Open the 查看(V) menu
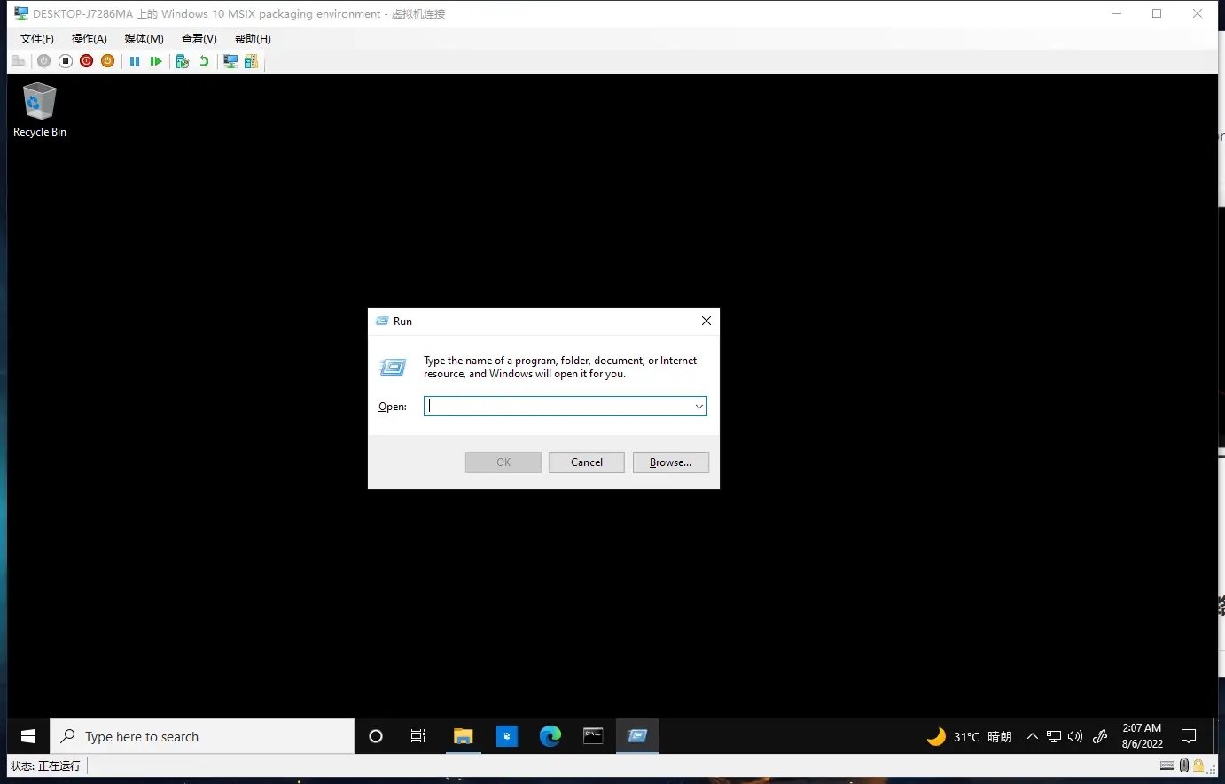Viewport: 1225px width, 784px height. tap(199, 39)
